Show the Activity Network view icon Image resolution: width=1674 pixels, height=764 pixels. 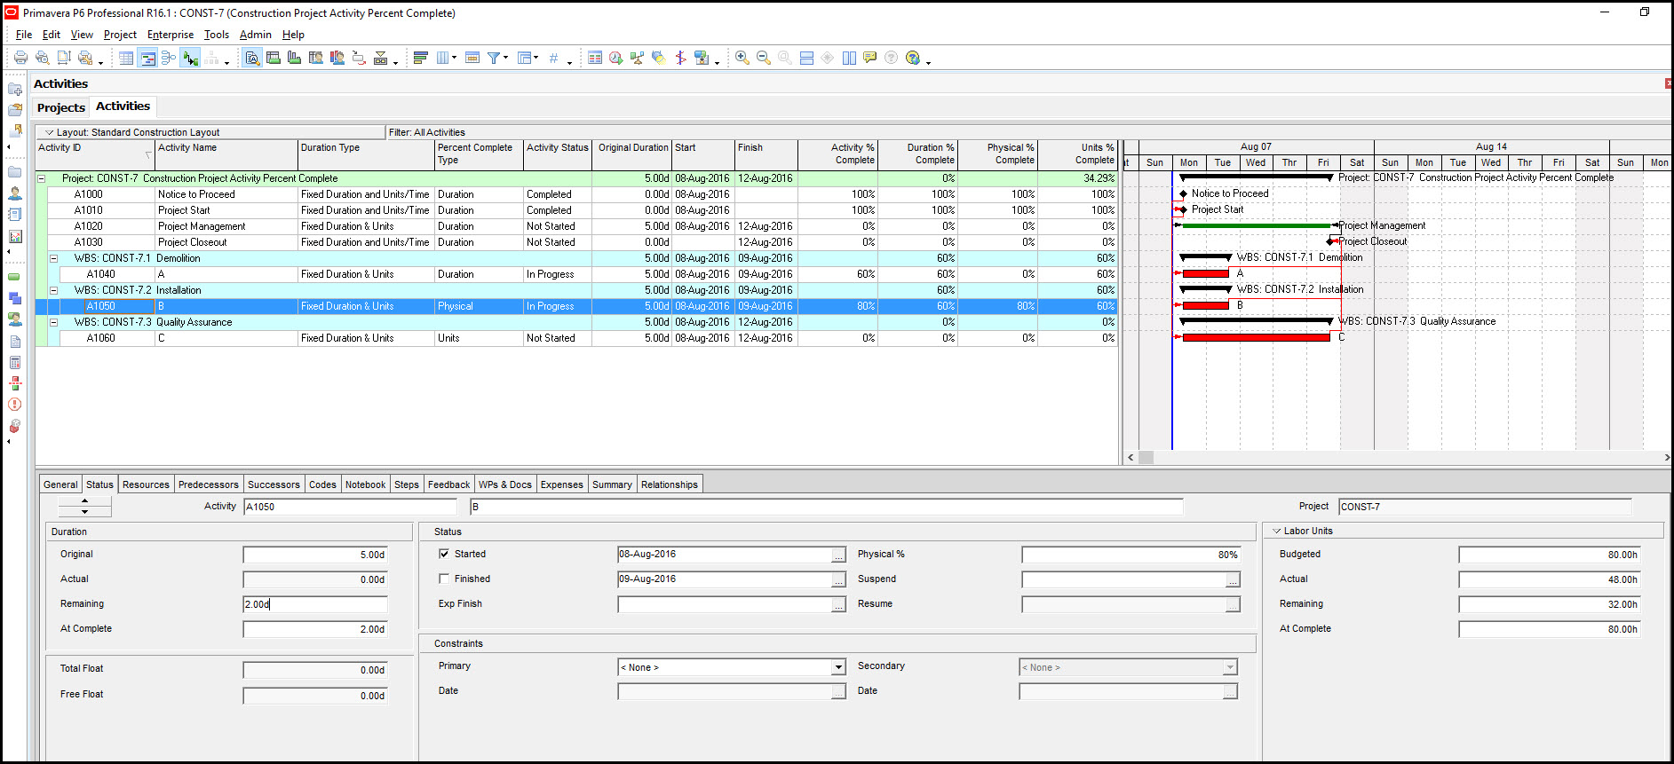pos(169,58)
